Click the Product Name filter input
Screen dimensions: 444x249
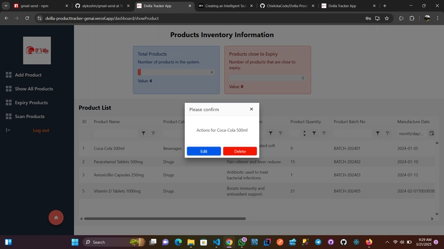click(115, 133)
